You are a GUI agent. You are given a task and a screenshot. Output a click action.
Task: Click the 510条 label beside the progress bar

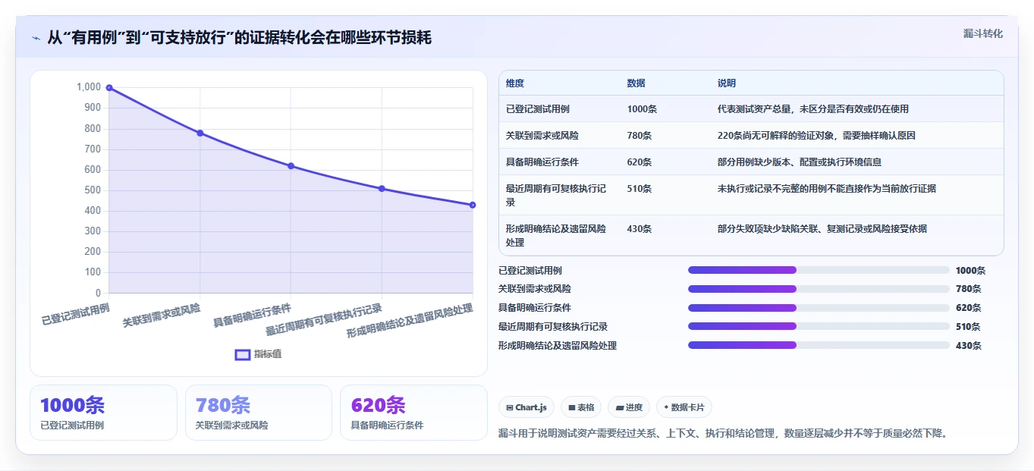click(x=968, y=326)
